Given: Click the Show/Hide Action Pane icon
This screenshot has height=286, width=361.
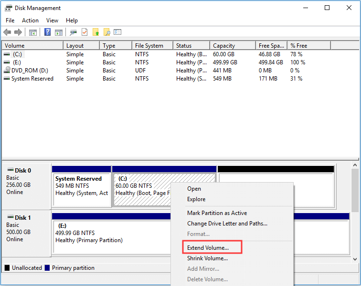Looking at the screenshot, I should 59,32.
